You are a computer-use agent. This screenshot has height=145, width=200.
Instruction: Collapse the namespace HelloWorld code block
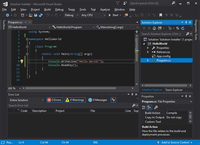point(27,39)
